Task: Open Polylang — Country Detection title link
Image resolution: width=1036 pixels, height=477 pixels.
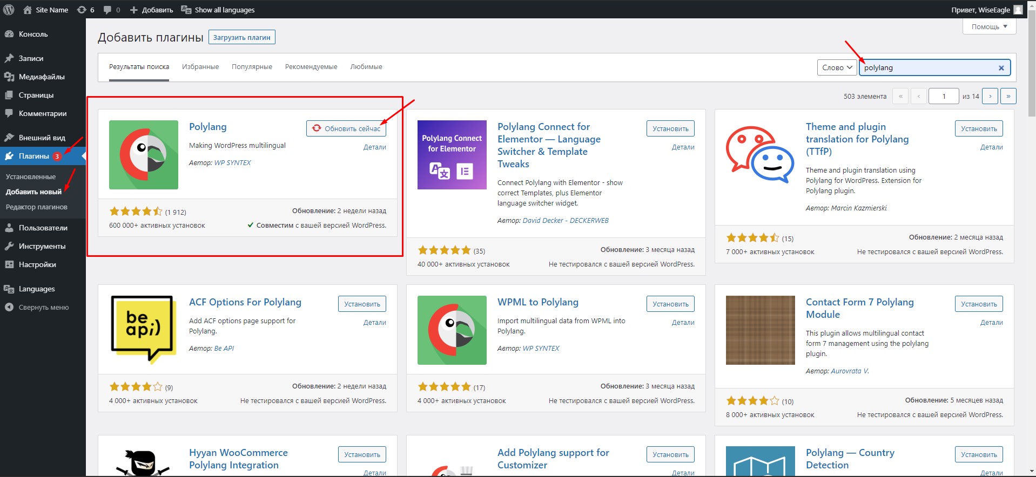Action: [x=850, y=459]
